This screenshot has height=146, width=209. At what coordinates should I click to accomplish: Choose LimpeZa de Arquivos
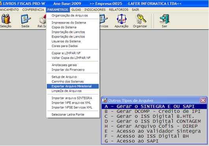click(x=73, y=91)
